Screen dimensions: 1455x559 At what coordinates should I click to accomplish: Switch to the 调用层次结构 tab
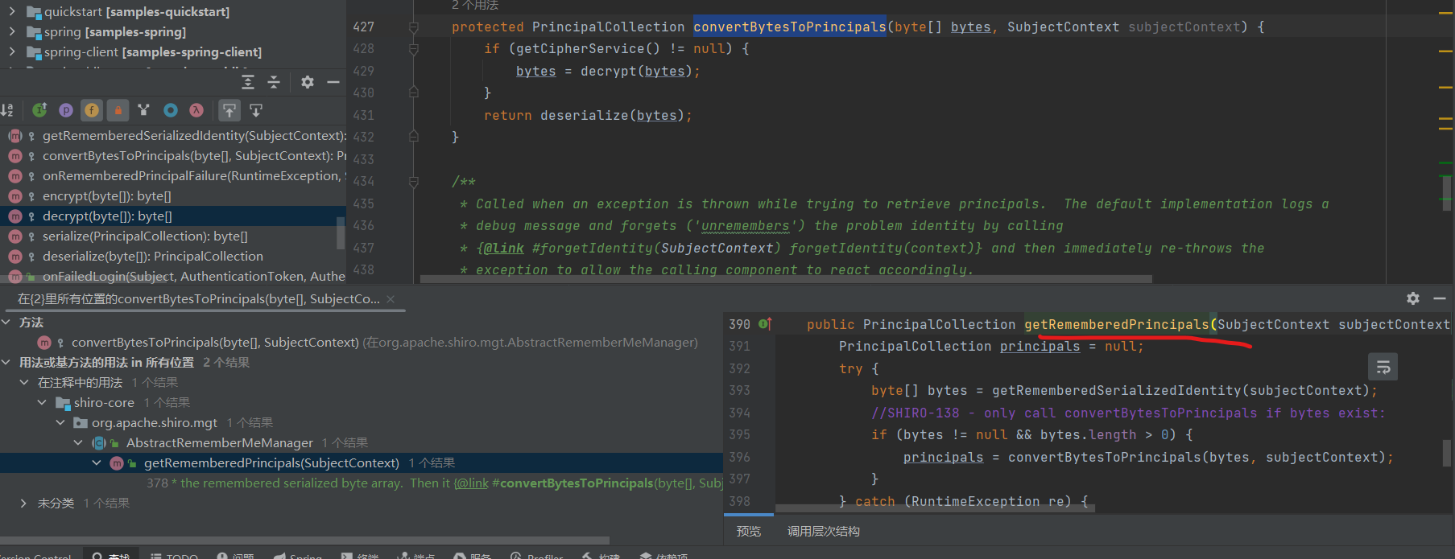pyautogui.click(x=823, y=531)
